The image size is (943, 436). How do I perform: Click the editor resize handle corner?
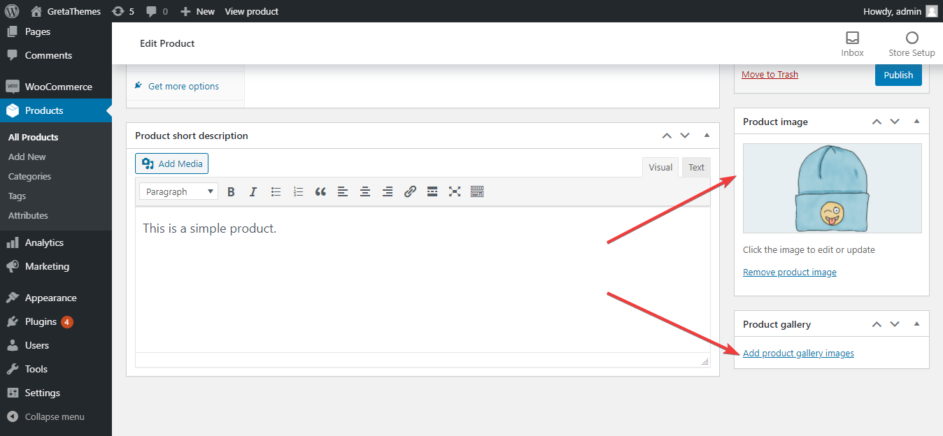coord(704,361)
